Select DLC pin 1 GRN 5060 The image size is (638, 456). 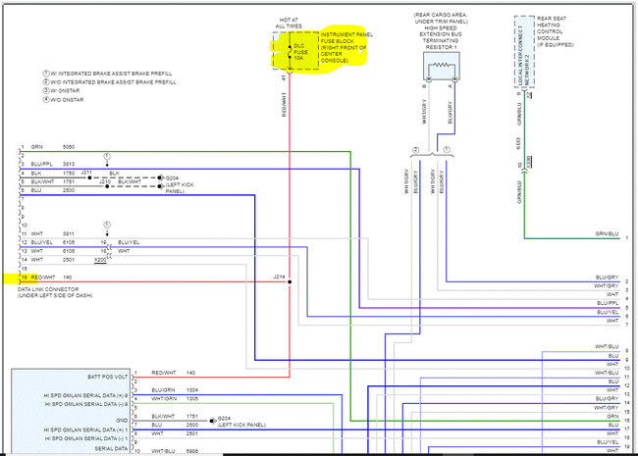[48, 147]
